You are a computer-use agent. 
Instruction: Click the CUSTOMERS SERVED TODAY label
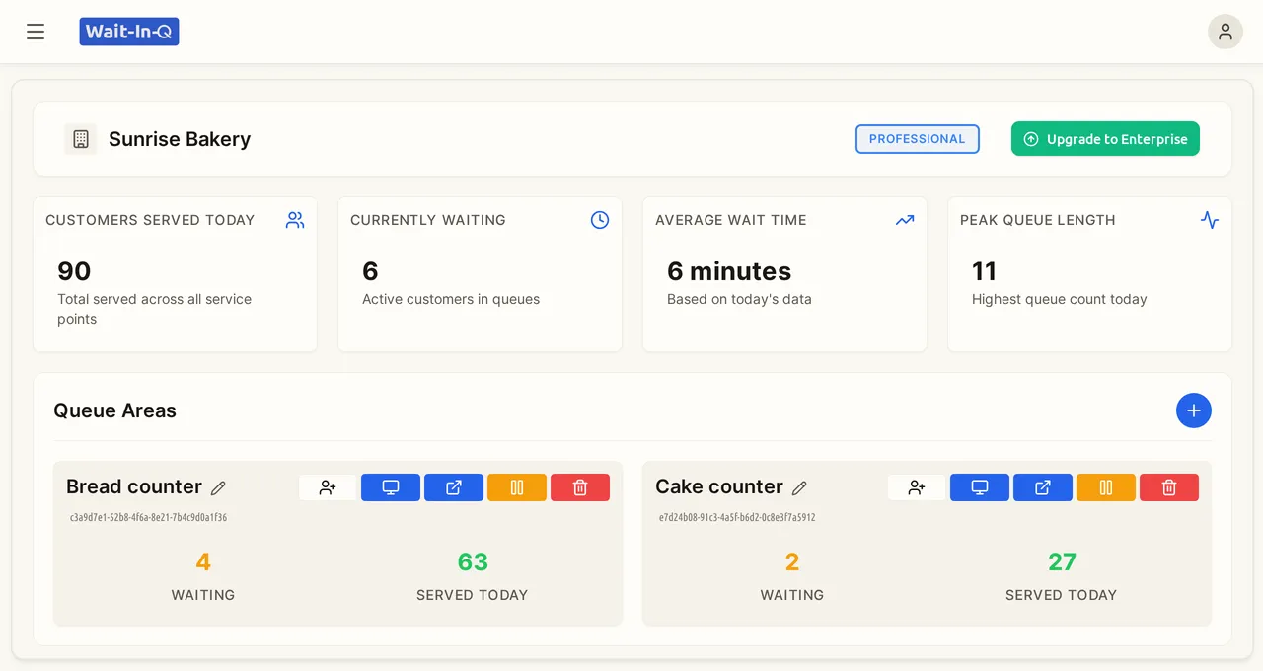[x=150, y=220]
